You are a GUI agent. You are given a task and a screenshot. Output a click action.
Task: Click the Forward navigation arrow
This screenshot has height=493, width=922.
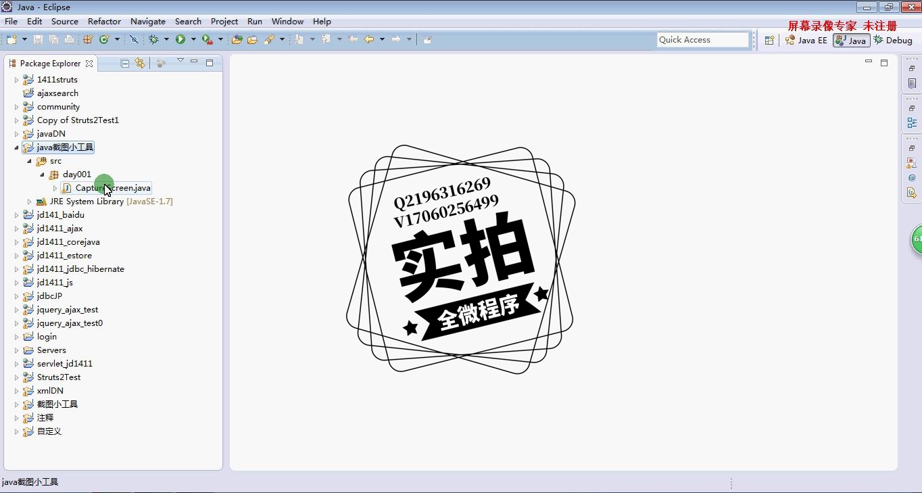396,39
